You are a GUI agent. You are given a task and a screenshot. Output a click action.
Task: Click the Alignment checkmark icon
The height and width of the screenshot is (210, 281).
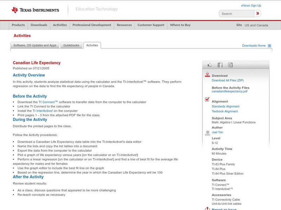(207, 99)
